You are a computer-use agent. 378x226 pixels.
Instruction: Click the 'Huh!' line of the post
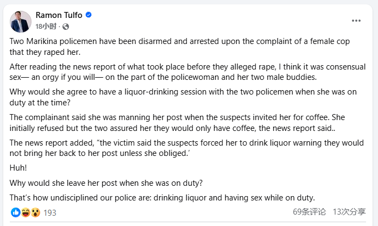point(18,168)
